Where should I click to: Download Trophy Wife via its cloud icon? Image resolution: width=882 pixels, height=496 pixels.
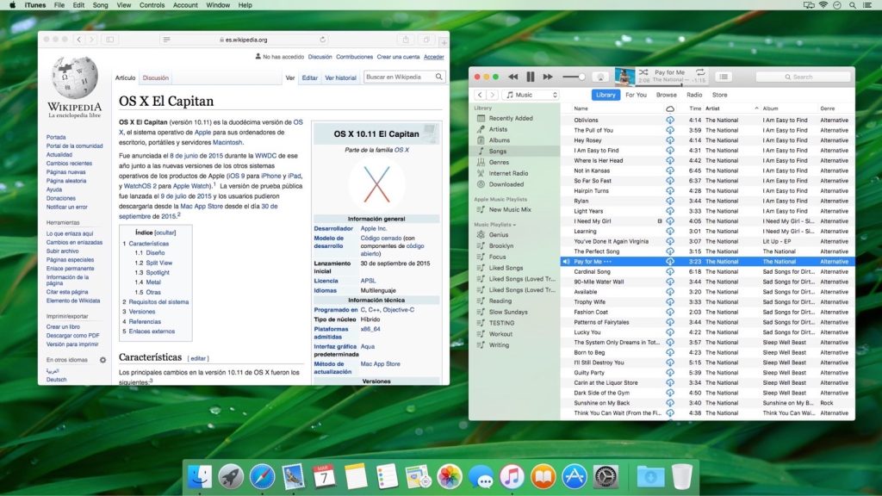pyautogui.click(x=670, y=302)
